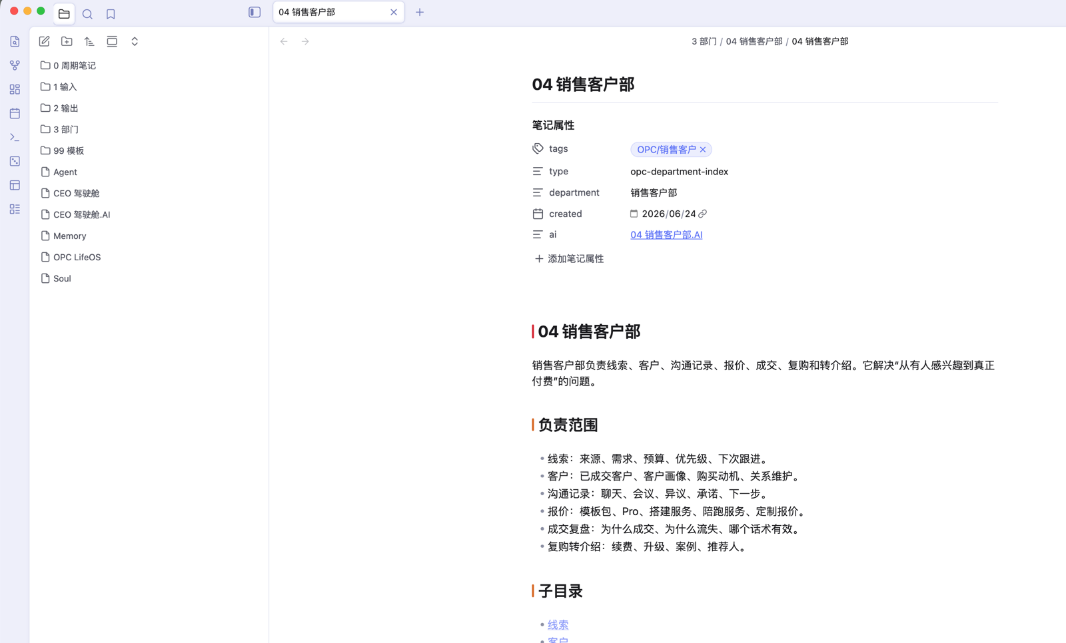The height and width of the screenshot is (643, 1066).
Task: Open the bookmarks panel icon
Action: coord(111,13)
